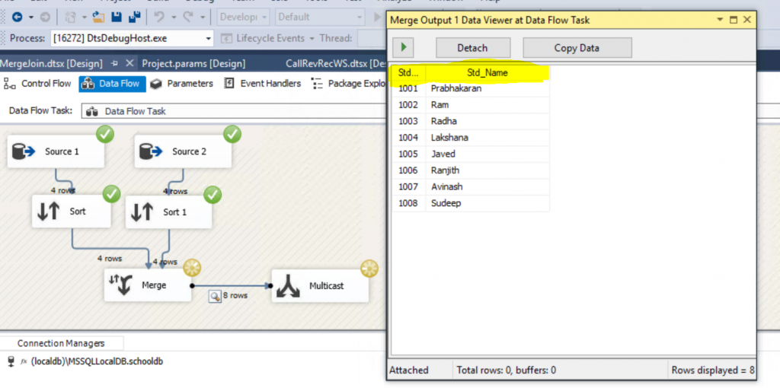Click the yellow running indicator on Merge
Viewport: 780px width, 388px height.
[x=192, y=269]
